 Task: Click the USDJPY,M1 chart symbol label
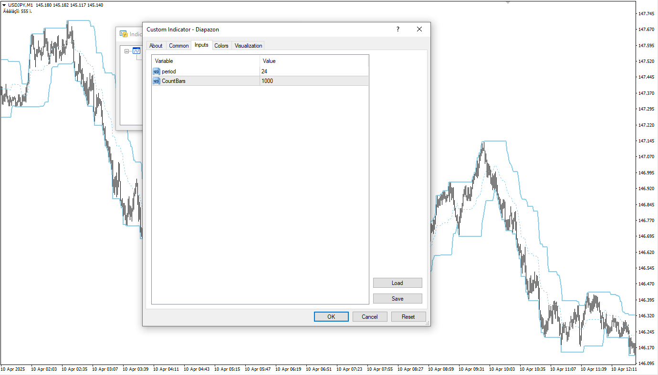click(21, 5)
